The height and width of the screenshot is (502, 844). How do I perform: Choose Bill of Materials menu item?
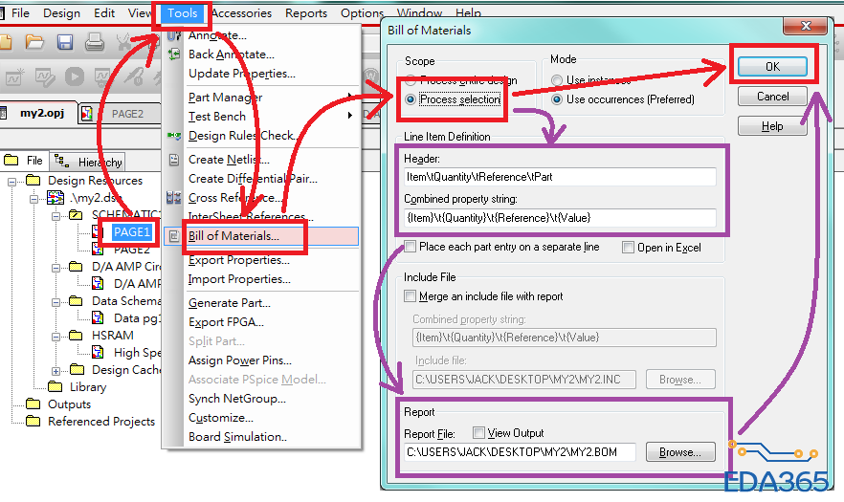(261, 235)
